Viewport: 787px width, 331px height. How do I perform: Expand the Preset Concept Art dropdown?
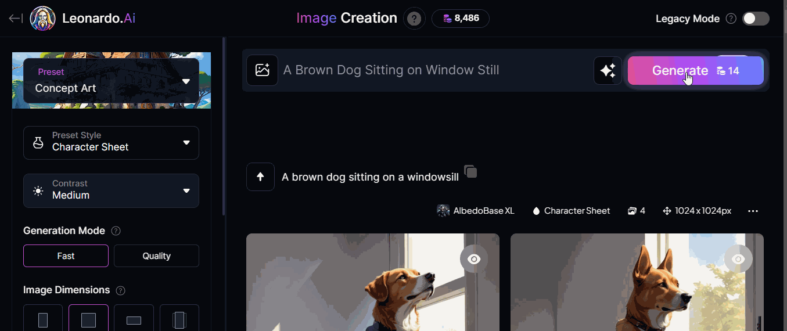pos(111,81)
